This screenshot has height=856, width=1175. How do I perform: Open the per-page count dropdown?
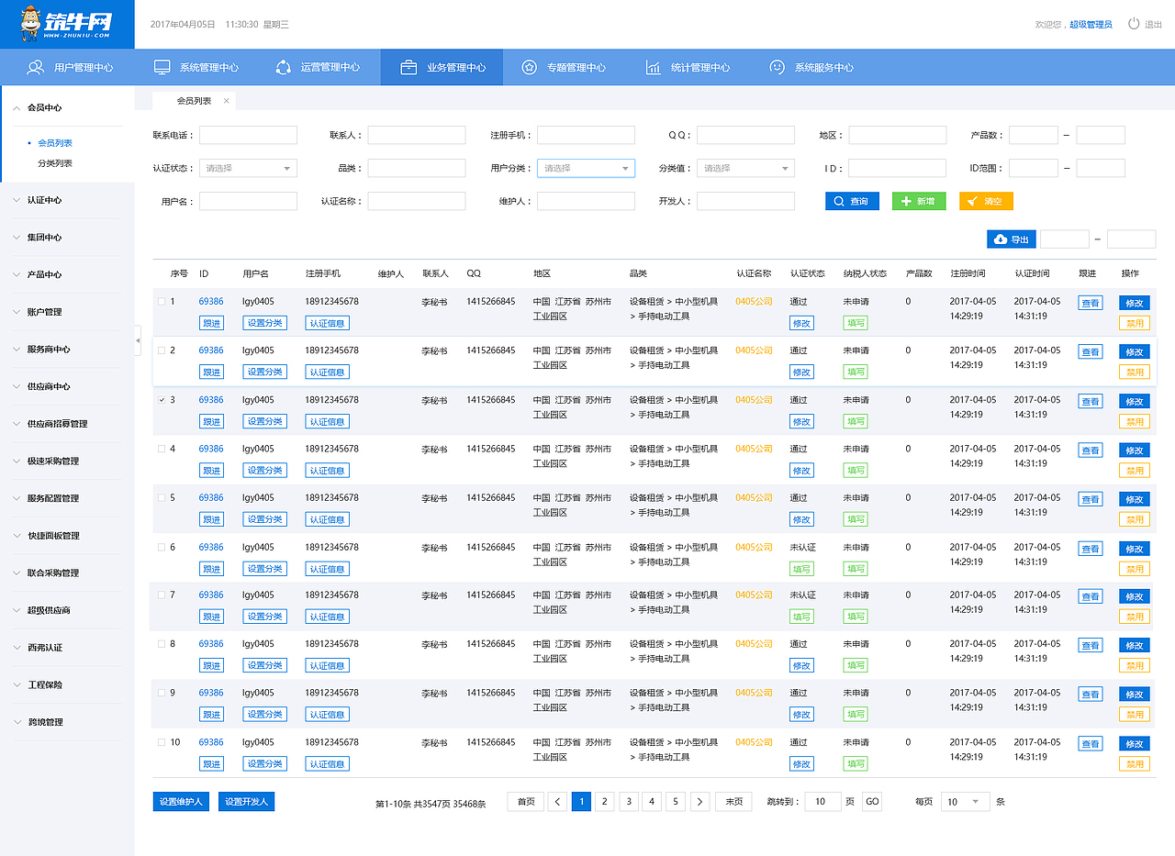pos(966,802)
